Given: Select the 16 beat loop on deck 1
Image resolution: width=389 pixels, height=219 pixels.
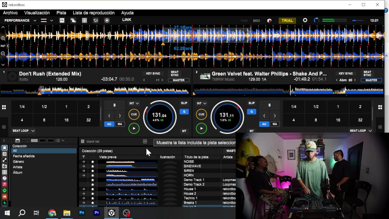Looking at the screenshot, I should 66,120.
